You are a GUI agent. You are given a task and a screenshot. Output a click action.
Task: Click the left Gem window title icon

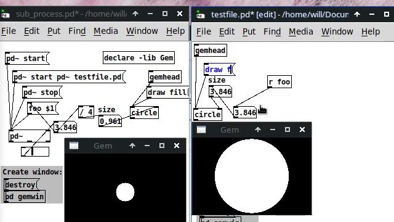tap(74, 146)
